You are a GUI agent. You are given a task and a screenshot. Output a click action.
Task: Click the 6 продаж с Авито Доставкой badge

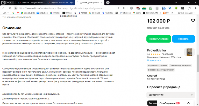161,70
